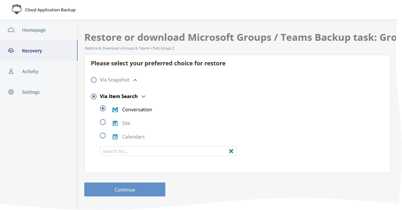Click the Cloud Application Backup title text
402x210 pixels.
[50, 10]
